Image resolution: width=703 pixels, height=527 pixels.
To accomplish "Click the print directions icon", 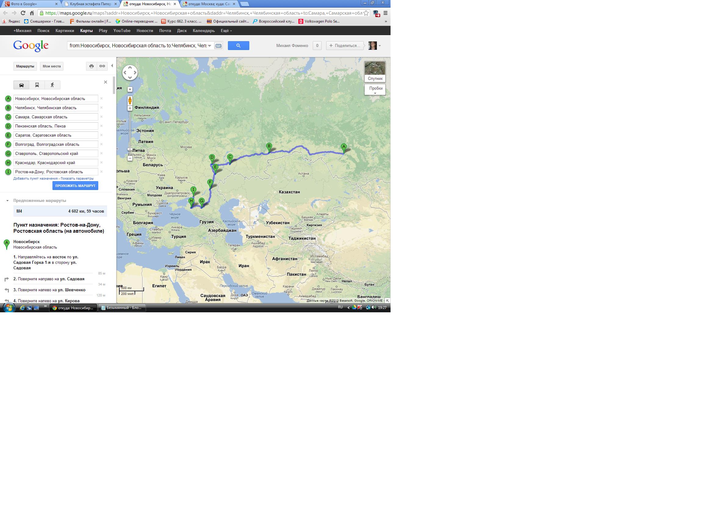I will click(92, 66).
